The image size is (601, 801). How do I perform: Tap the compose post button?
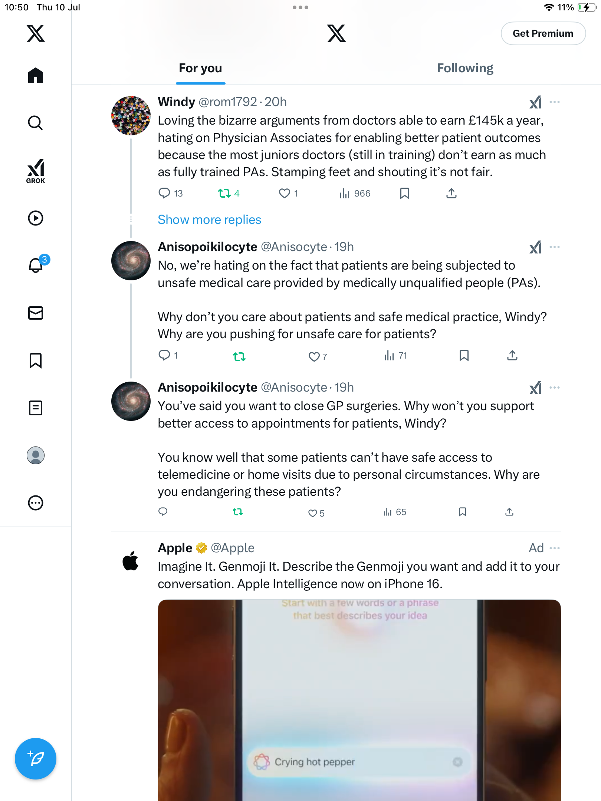(x=36, y=758)
